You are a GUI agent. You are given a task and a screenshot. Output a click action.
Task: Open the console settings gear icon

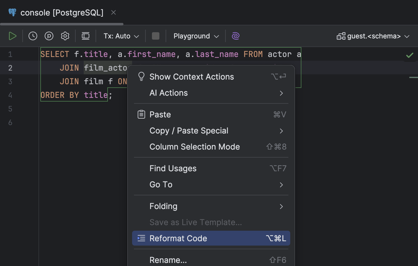coord(65,36)
